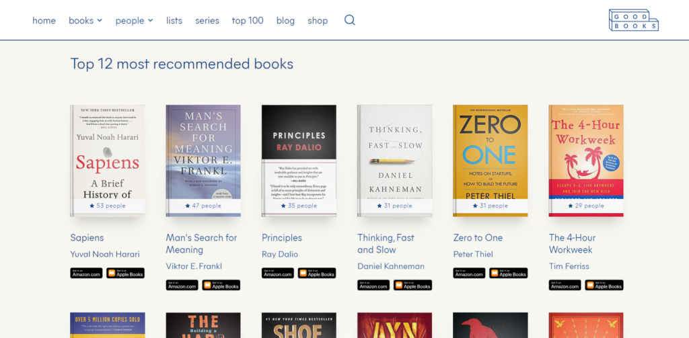Open the shop page

pos(318,21)
